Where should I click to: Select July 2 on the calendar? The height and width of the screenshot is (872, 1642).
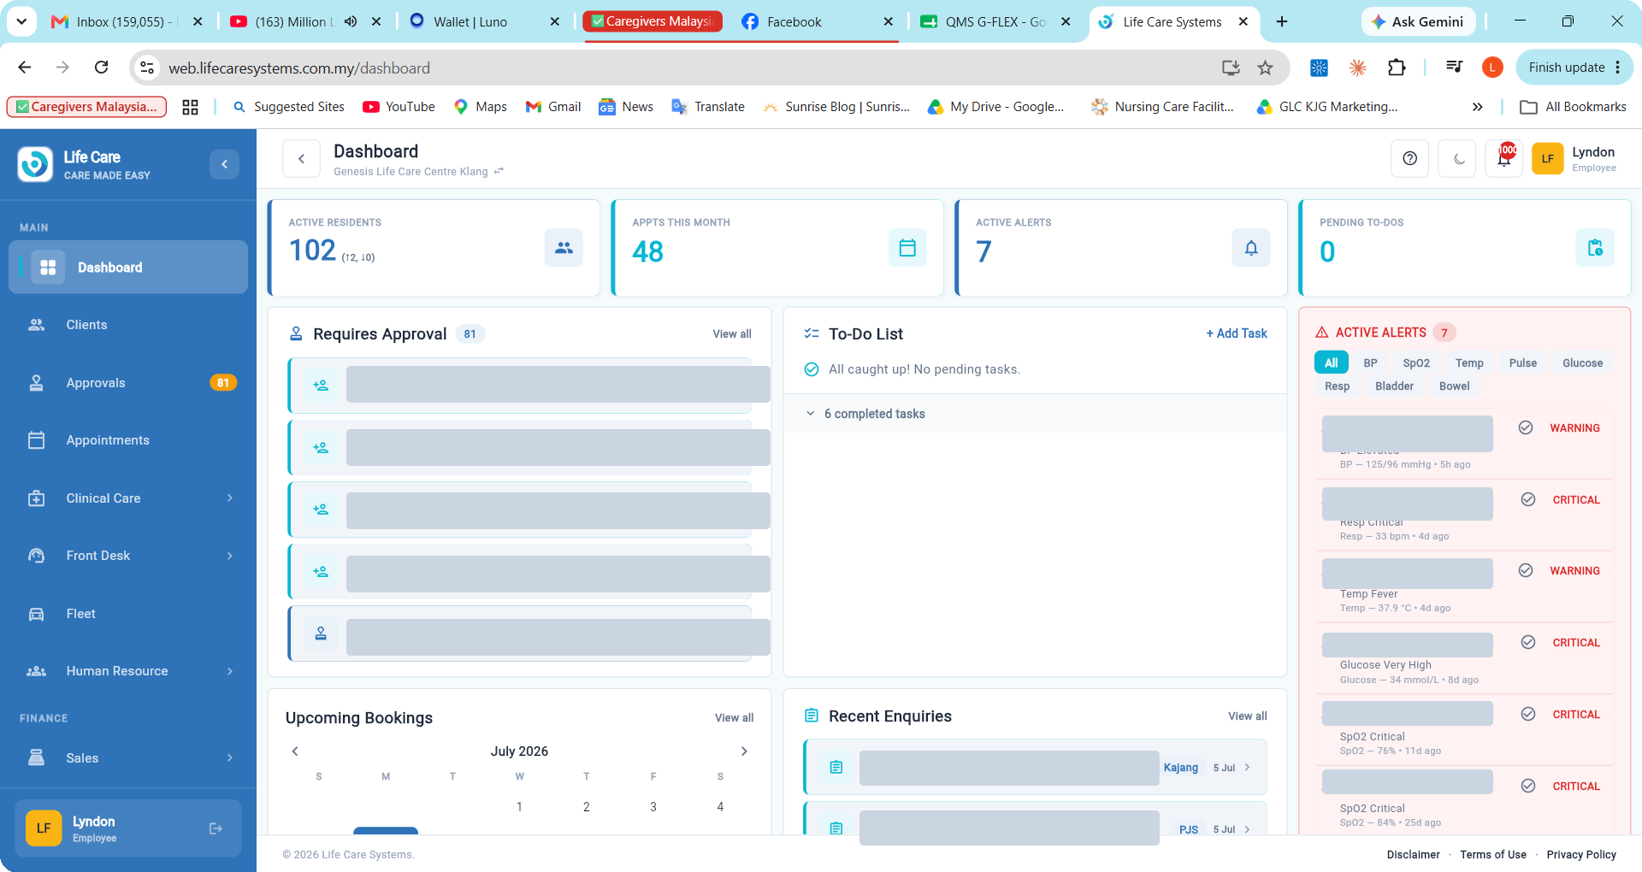(x=587, y=807)
